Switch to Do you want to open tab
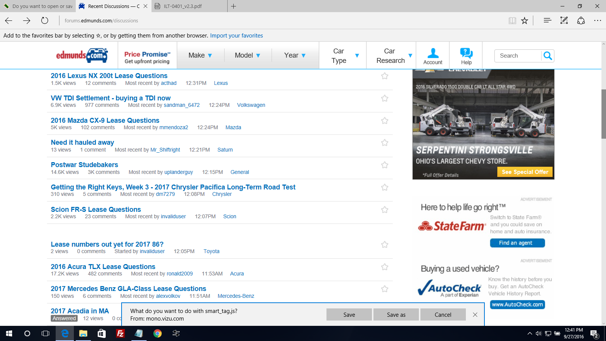This screenshot has width=606, height=341. point(38,6)
